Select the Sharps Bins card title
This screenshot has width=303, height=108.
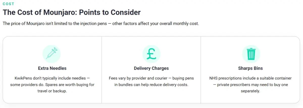pyautogui.click(x=250, y=68)
